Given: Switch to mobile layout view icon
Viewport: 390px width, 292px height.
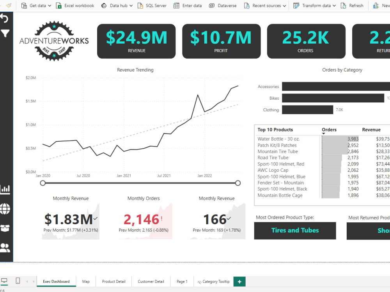Looking at the screenshot, I should [18, 281].
